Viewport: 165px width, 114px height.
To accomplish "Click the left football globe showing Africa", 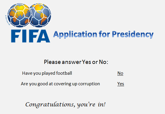I will 20,15.
